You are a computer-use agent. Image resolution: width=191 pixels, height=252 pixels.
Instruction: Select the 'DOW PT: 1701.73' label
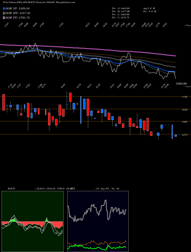pyautogui.click(x=18, y=18)
